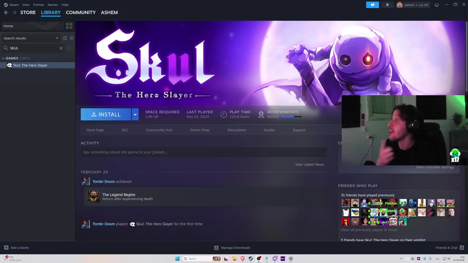Open the ASHEM profile tab
The width and height of the screenshot is (468, 263).
(109, 12)
